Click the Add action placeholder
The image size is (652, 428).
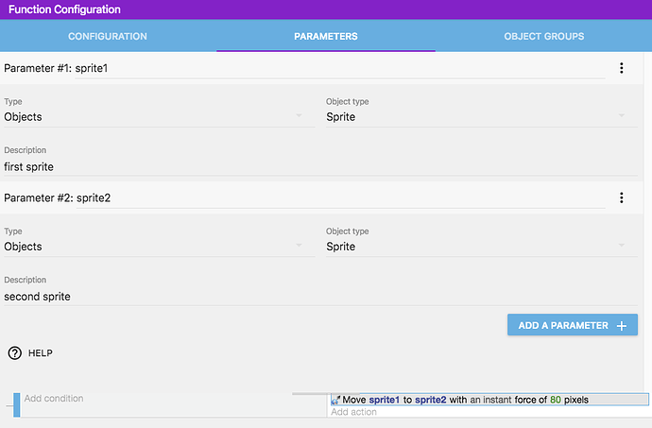click(x=353, y=412)
